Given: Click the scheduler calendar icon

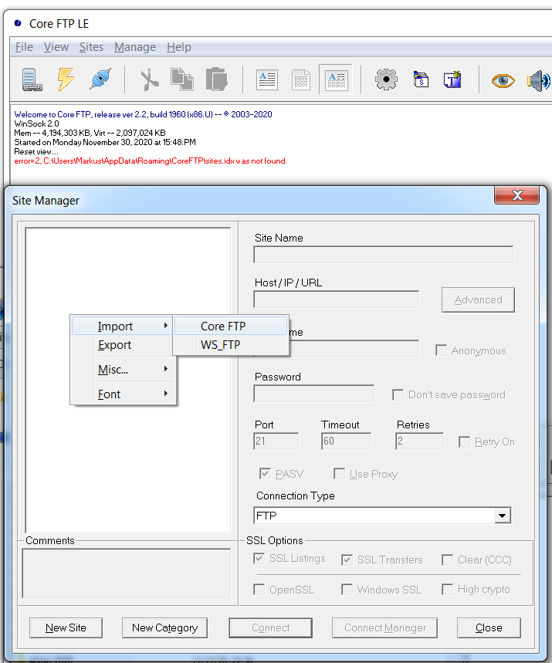Looking at the screenshot, I should coord(421,79).
